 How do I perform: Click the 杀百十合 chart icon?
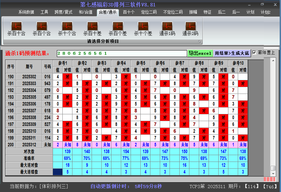coord(16,27)
